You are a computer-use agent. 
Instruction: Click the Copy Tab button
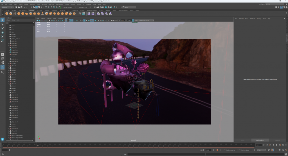click(277, 140)
